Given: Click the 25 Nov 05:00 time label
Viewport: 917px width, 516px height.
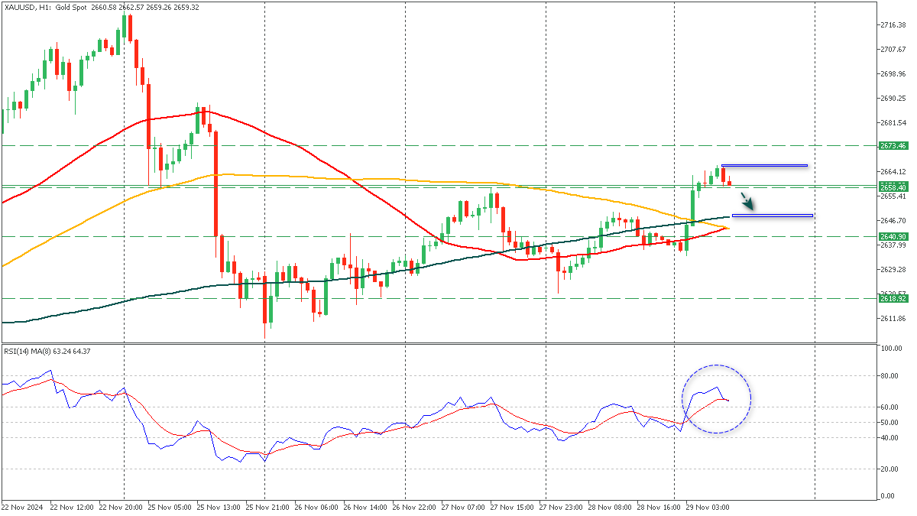Looking at the screenshot, I should [170, 507].
